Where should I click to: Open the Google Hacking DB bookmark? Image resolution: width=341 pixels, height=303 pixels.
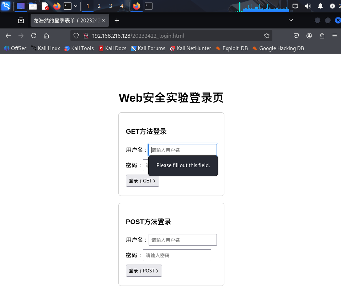pos(278,48)
